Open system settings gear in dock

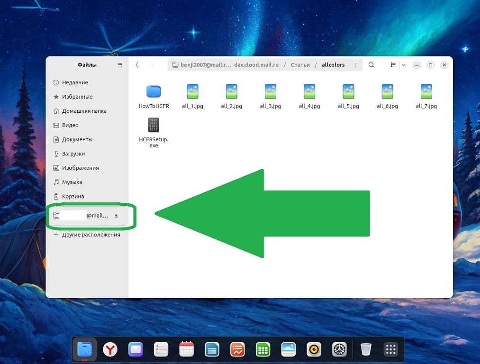(x=339, y=350)
